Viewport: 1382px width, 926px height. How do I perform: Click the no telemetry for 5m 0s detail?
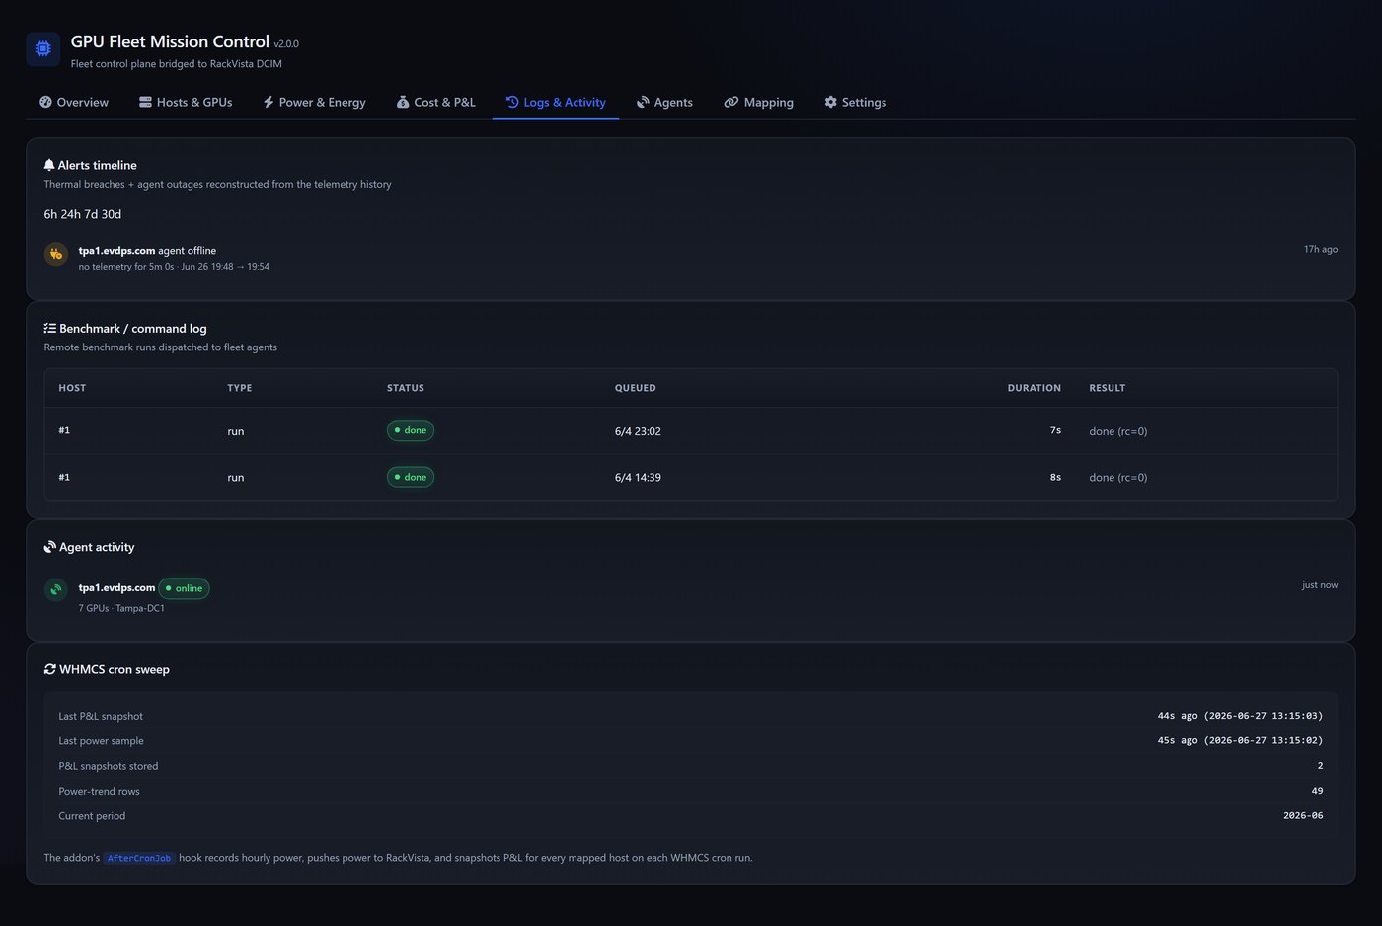(174, 267)
